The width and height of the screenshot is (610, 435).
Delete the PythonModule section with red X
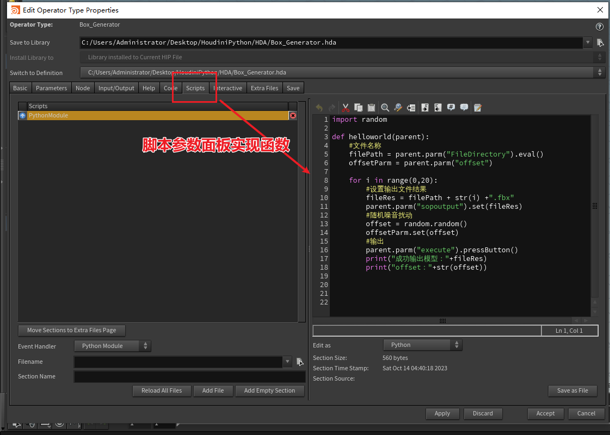coord(293,116)
